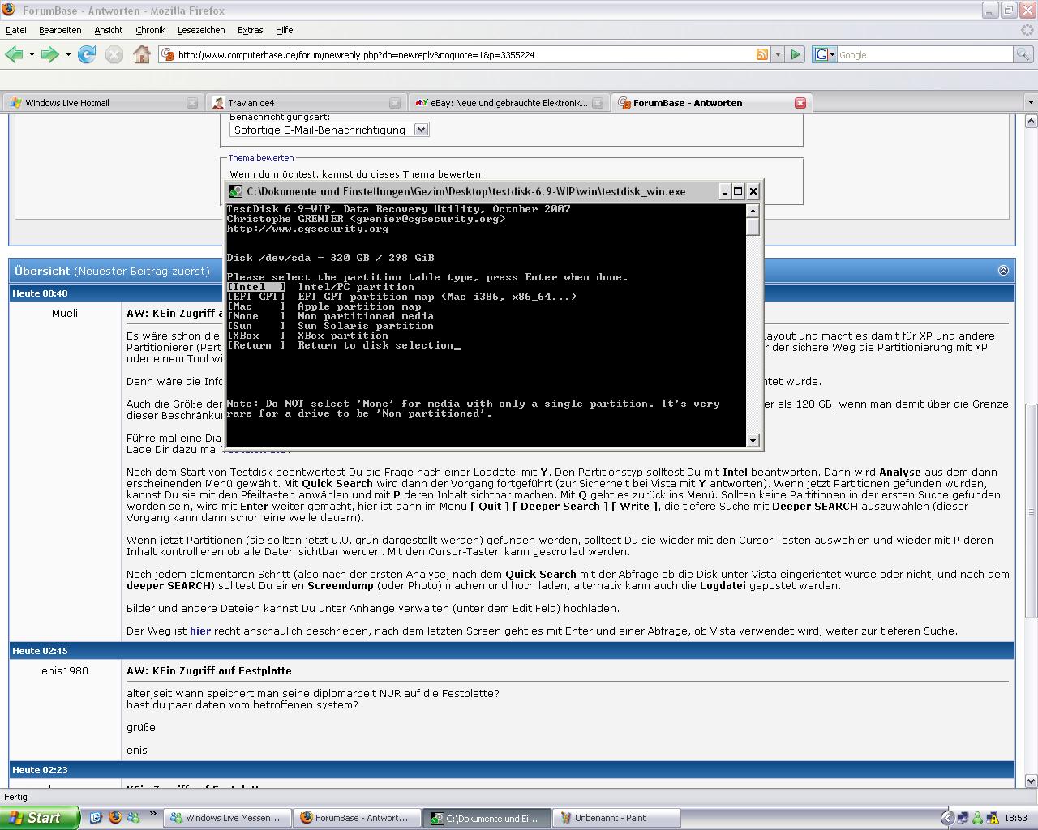Click the browser Forward arrow
The height and width of the screenshot is (830, 1038).
coord(49,54)
